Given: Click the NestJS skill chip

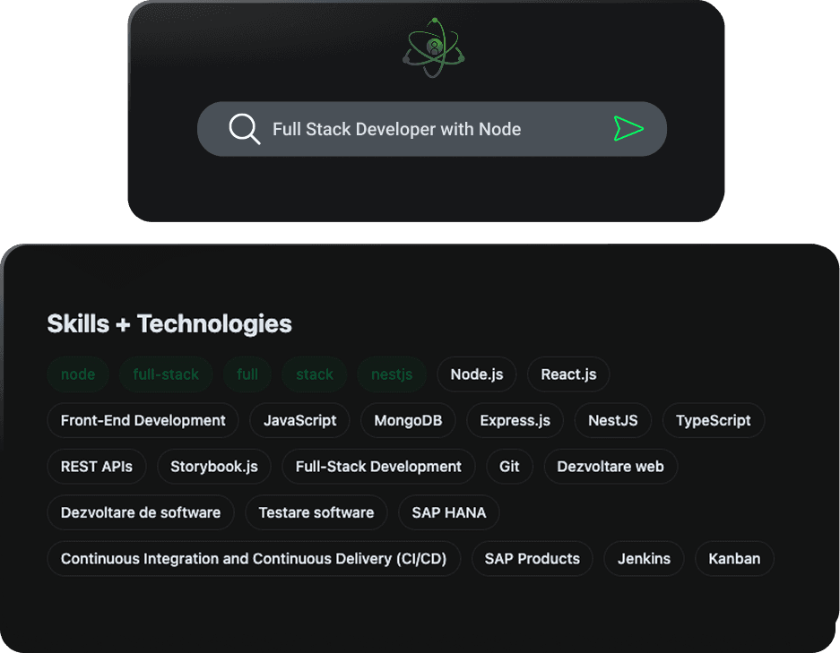Looking at the screenshot, I should point(613,420).
